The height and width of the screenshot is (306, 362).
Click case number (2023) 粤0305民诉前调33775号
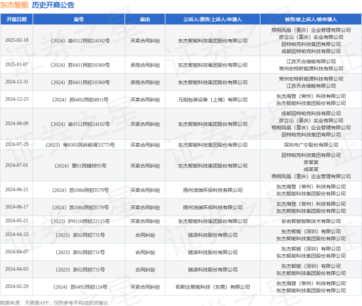click(x=80, y=145)
